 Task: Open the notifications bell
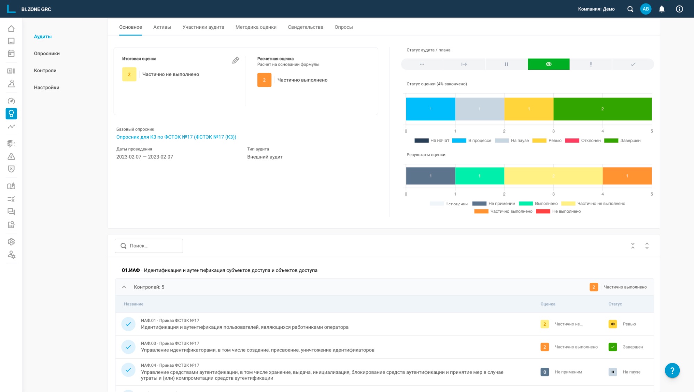coord(662,9)
